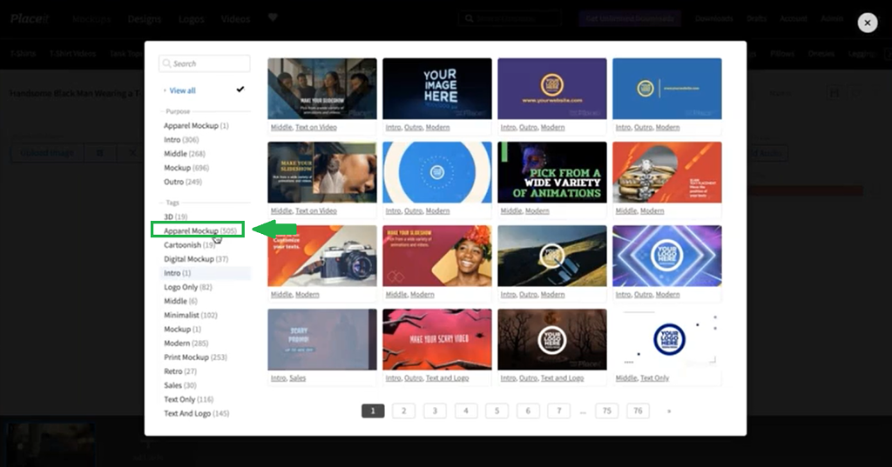The width and height of the screenshot is (892, 467).
Task: Choose the Outro (249) purpose filter
Action: [183, 182]
